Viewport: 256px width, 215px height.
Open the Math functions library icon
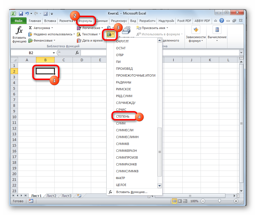110,35
